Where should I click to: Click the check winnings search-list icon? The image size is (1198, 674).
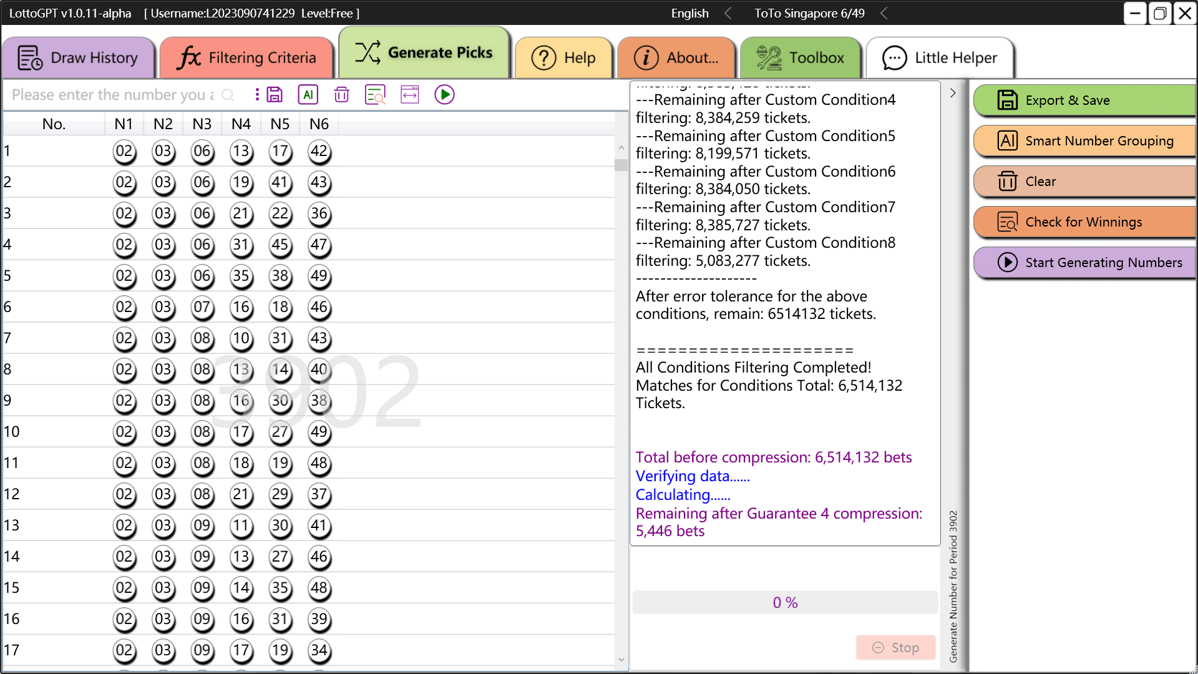tap(375, 95)
